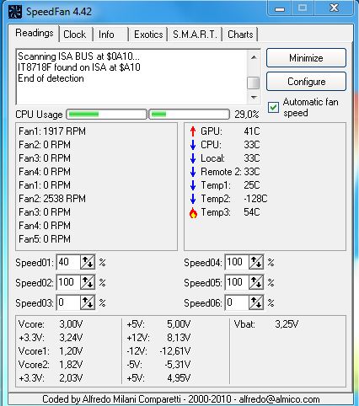
Task: Click the log scrollbar up arrow
Action: pyautogui.click(x=254, y=57)
